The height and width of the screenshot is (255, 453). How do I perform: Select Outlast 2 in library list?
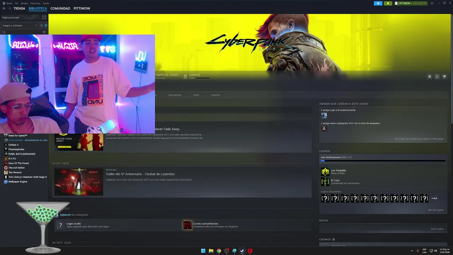tap(13, 145)
